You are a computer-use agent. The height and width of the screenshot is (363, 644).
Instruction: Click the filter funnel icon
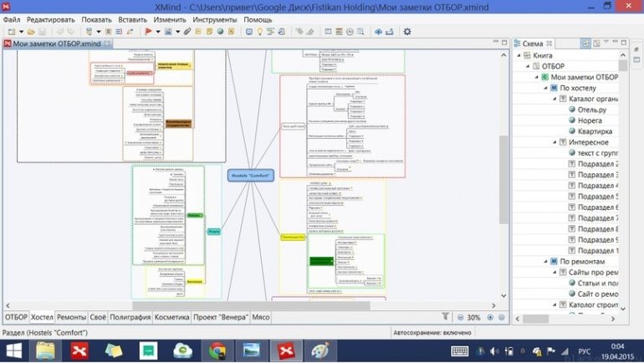(x=445, y=317)
